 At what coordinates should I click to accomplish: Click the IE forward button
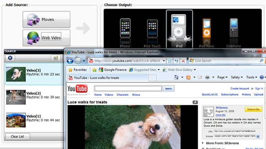click(78, 61)
